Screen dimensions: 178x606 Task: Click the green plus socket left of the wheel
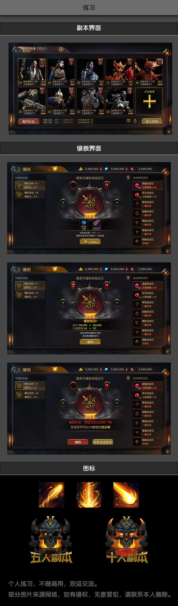[63, 203]
